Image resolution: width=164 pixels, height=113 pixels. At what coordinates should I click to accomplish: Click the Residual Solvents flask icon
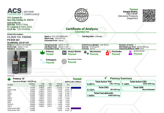click(x=130, y=53)
